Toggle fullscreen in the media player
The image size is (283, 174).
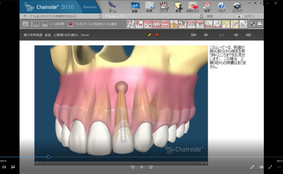pos(270,167)
